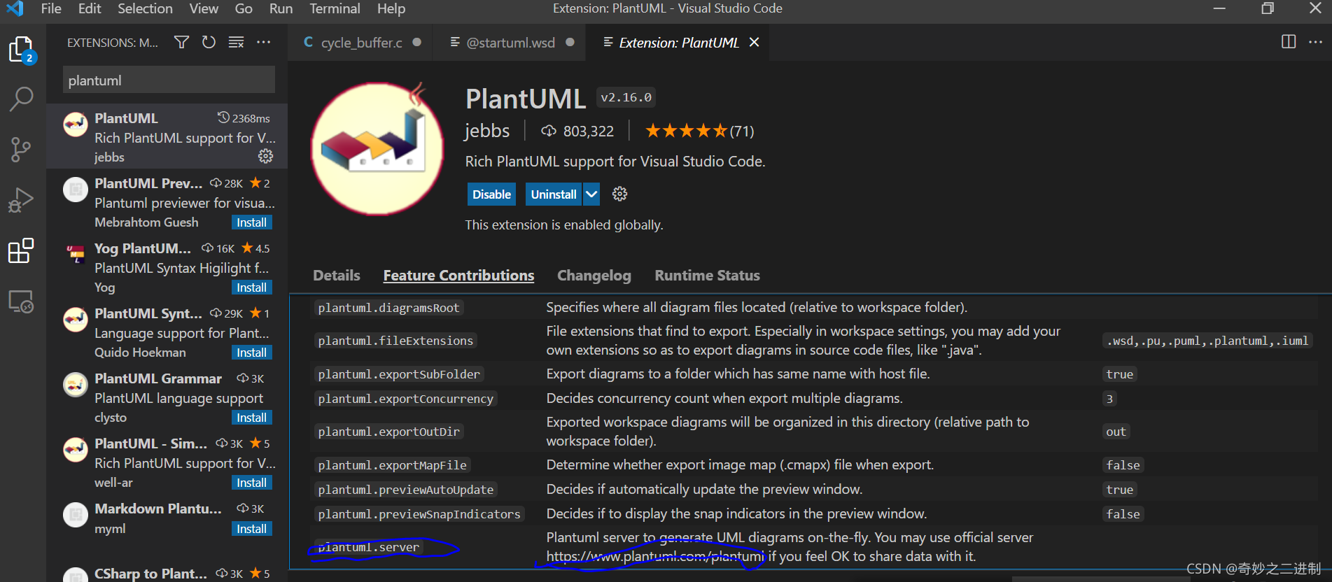Open Extensions view more actions menu
The image size is (1332, 582).
[x=264, y=42]
